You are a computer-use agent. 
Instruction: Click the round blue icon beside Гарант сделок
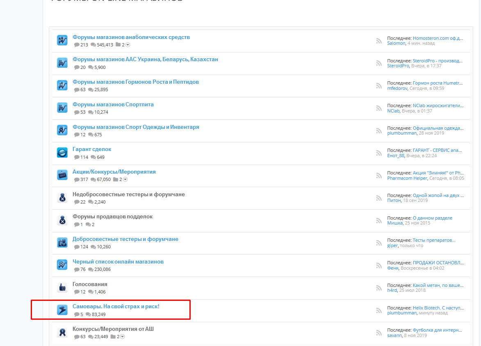pos(62,153)
